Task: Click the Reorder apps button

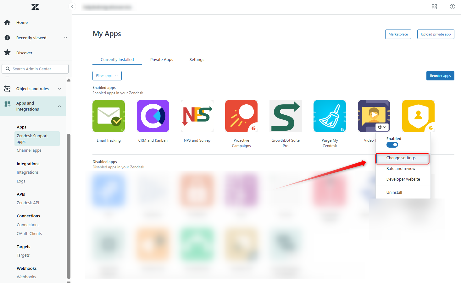Action: (x=440, y=76)
